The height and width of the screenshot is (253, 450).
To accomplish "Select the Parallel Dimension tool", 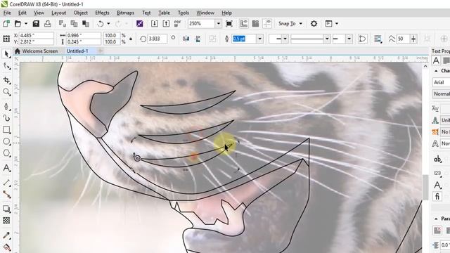I will (x=6, y=183).
